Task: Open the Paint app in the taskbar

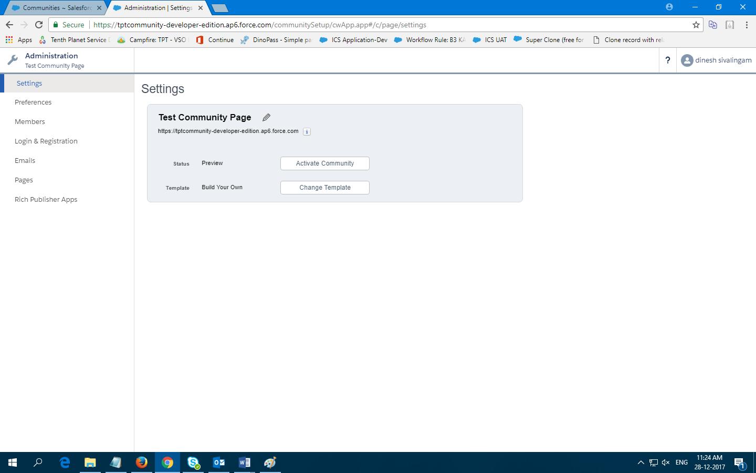Action: click(270, 462)
